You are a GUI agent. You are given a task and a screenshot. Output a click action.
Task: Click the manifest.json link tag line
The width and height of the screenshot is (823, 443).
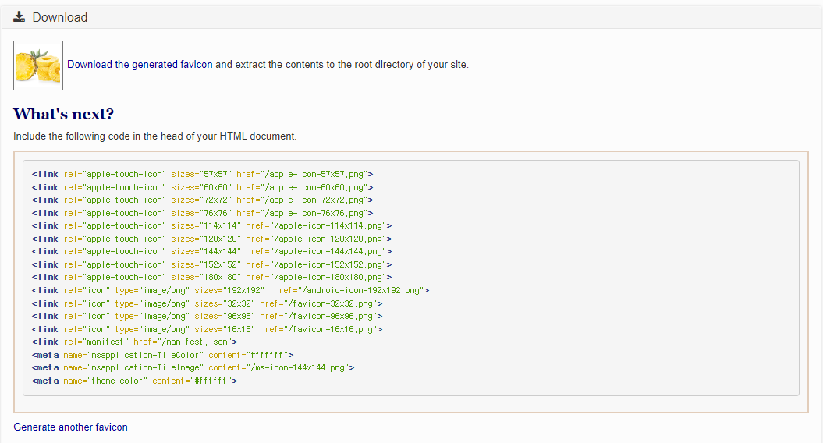click(134, 342)
